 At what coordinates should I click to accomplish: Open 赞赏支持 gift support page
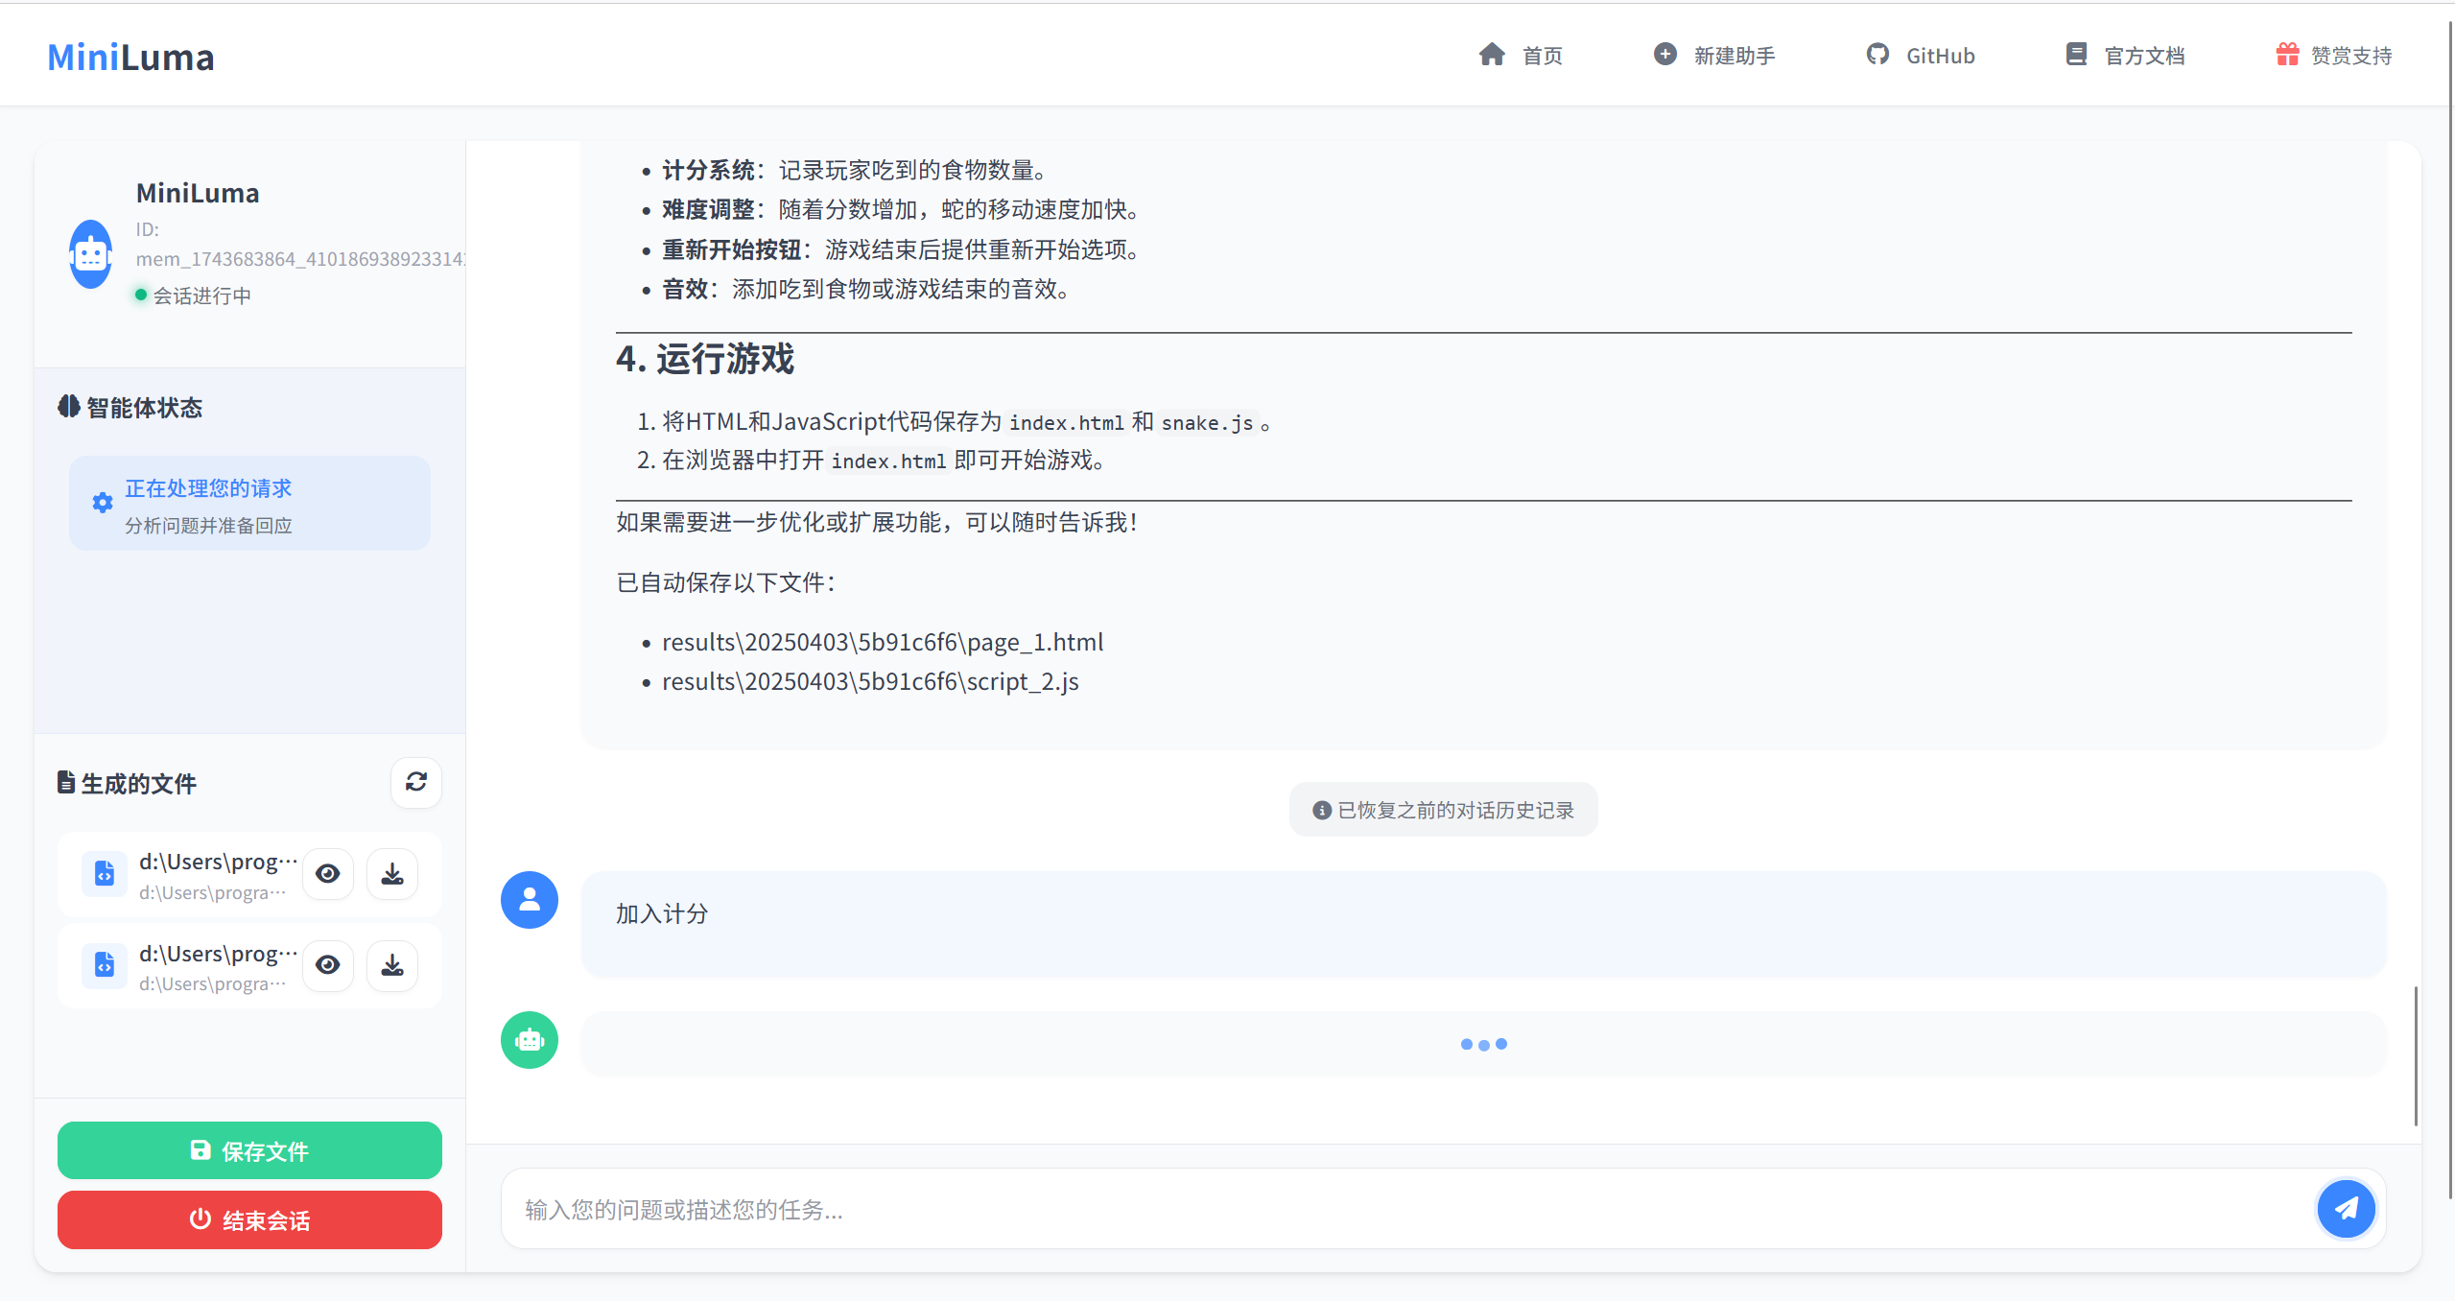pyautogui.click(x=2334, y=56)
